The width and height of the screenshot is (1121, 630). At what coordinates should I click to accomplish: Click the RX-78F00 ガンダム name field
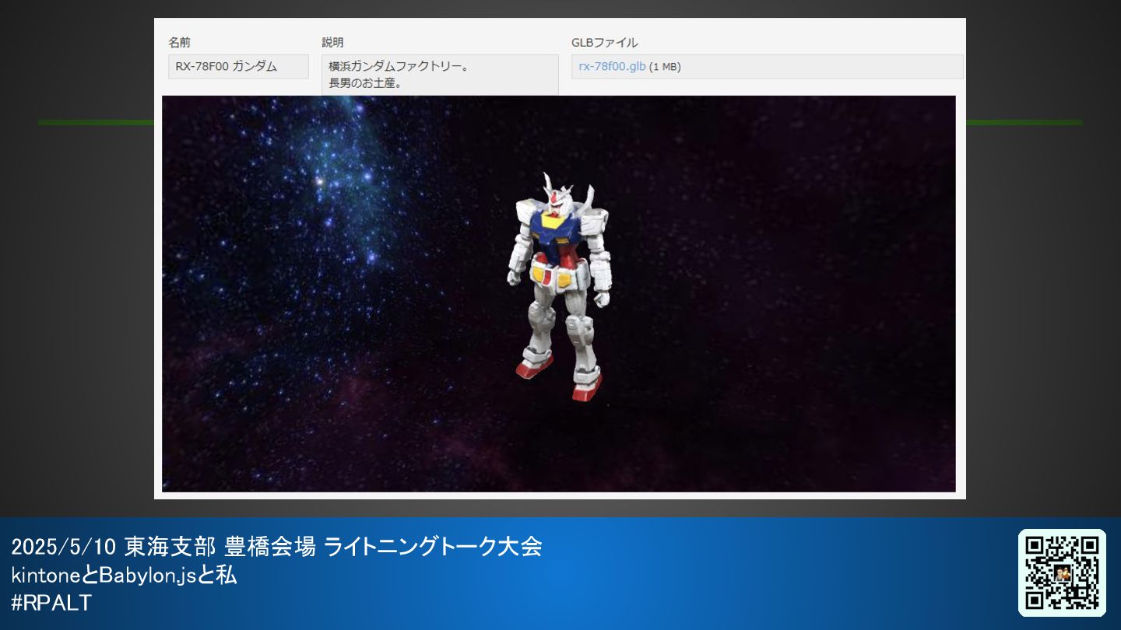(238, 67)
